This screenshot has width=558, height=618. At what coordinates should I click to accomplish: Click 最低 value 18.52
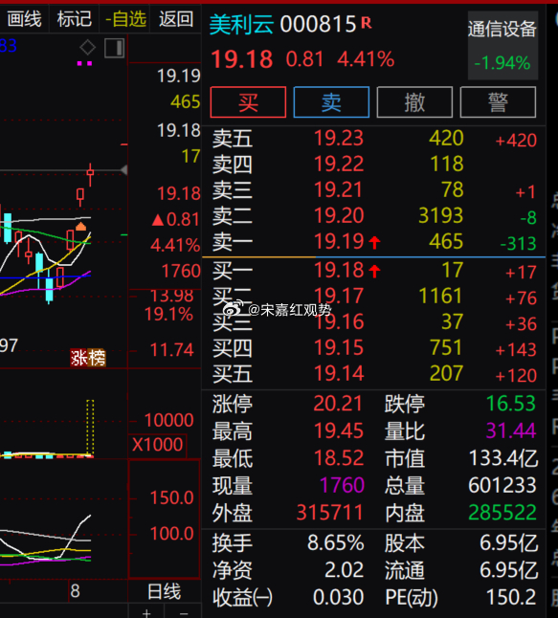(x=339, y=458)
